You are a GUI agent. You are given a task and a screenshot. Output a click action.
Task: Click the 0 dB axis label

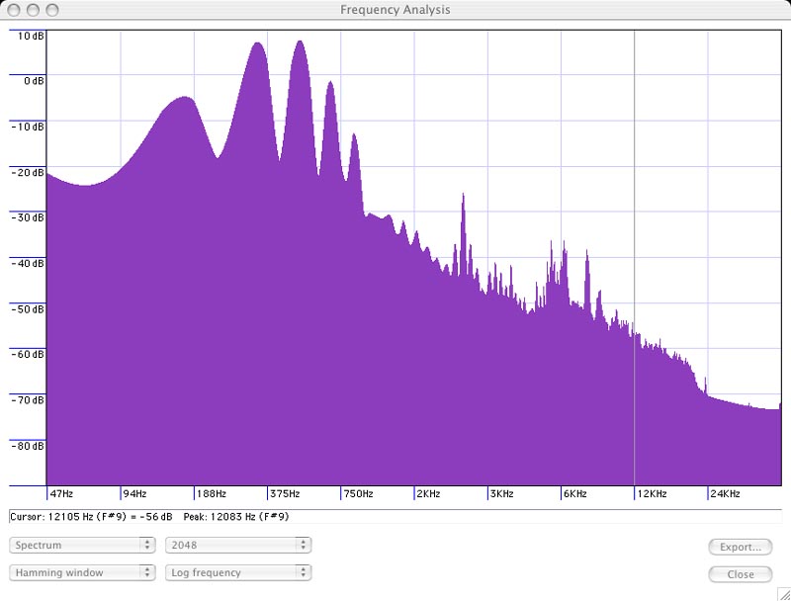[34, 81]
